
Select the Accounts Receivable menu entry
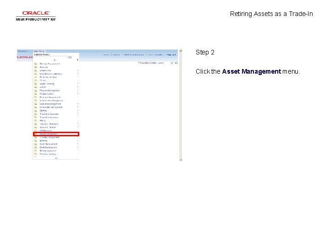[49, 124]
